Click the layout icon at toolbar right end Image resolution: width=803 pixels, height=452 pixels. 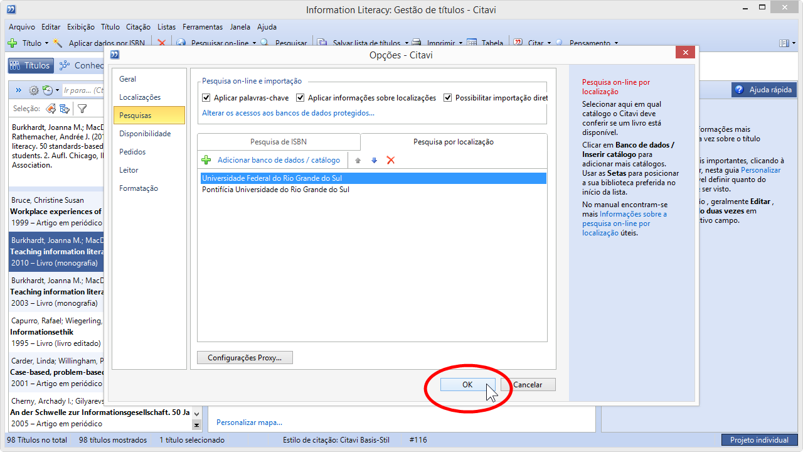coord(784,43)
